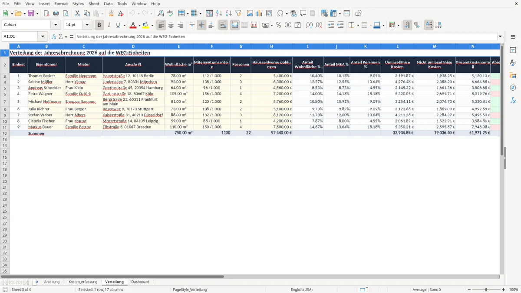The image size is (521, 293).
Task: Switch to Dashboard sheet tab
Action: tap(140, 282)
